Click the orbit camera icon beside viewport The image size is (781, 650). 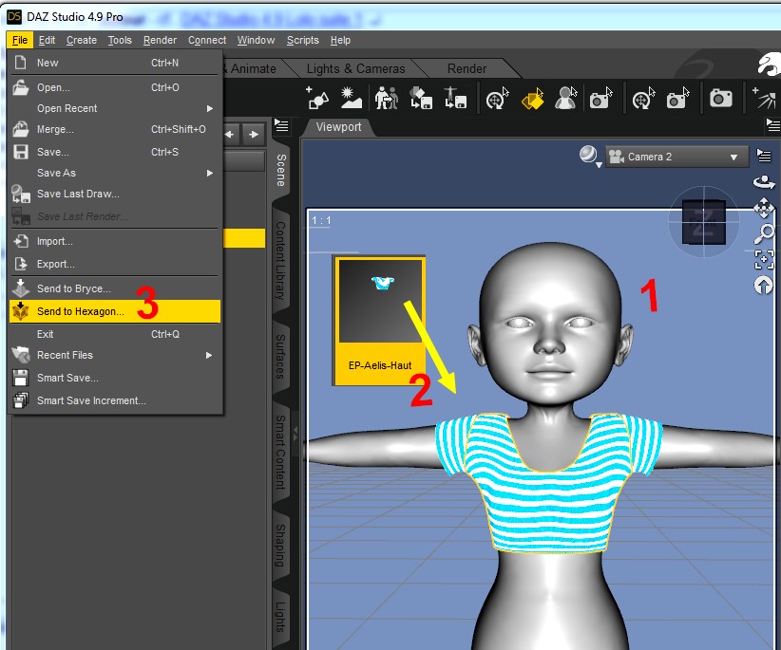pos(764,182)
